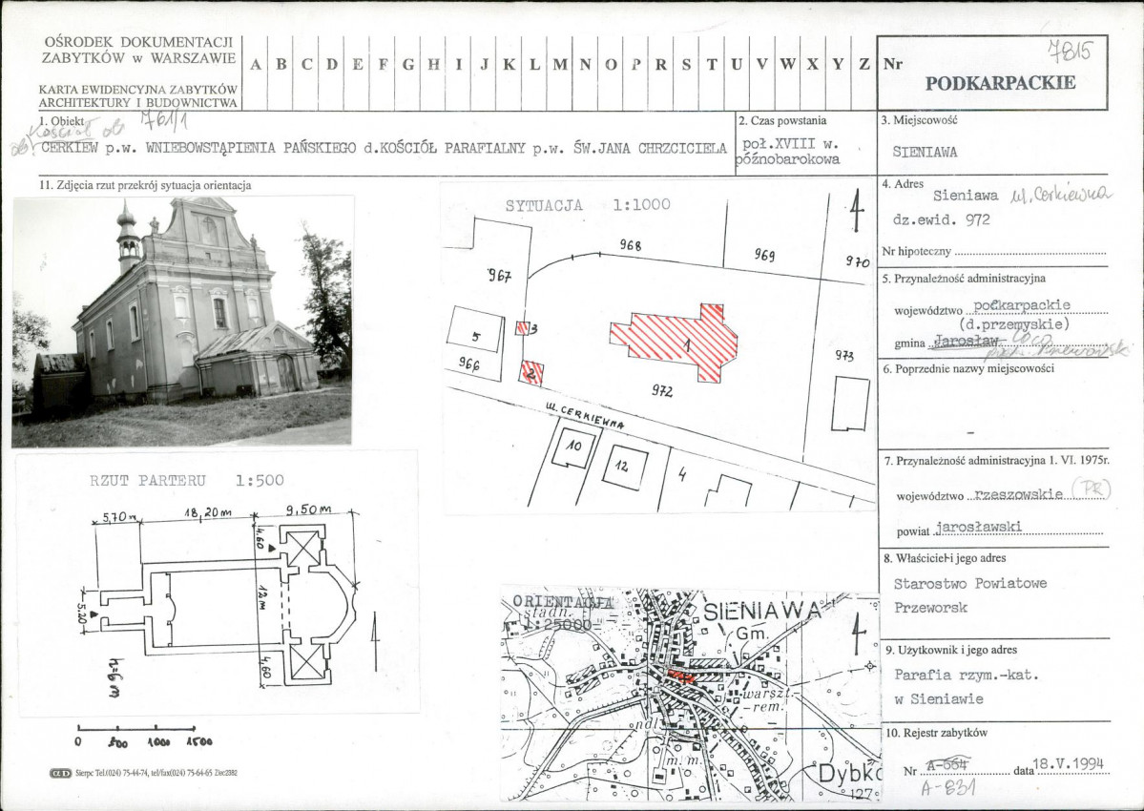Screen dimensions: 1144x811
Task: Click the dz.ewid. 972 address field
Action: pyautogui.click(x=941, y=218)
